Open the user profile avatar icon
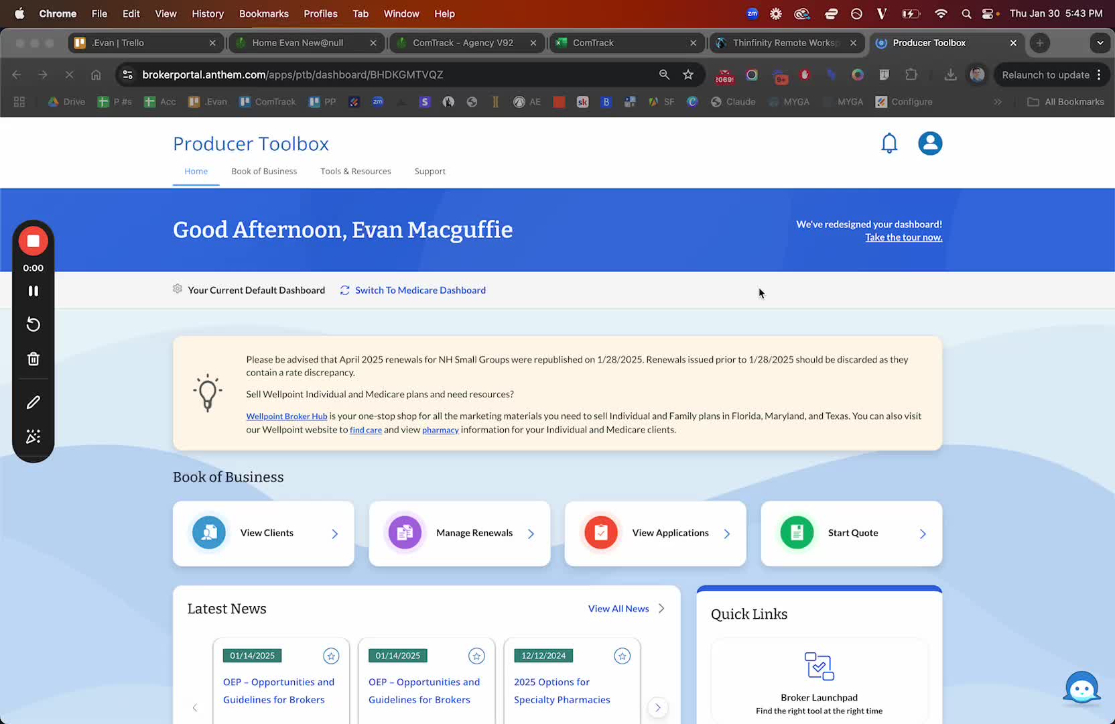This screenshot has width=1115, height=724. (x=930, y=143)
